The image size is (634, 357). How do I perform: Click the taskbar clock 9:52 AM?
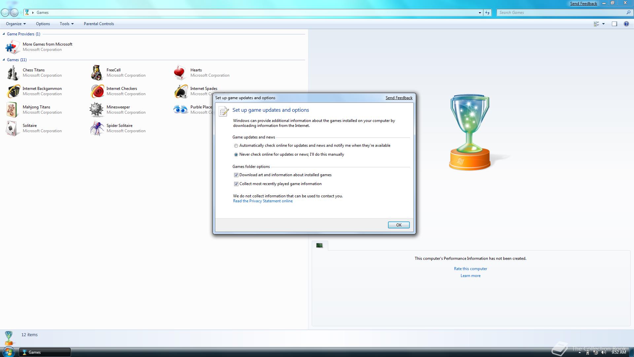click(618, 352)
